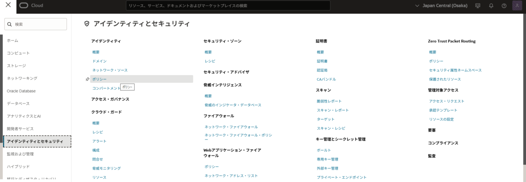526x182 pixels.
Task: Open 概要 under クラウド・ガード
Action: (96, 123)
